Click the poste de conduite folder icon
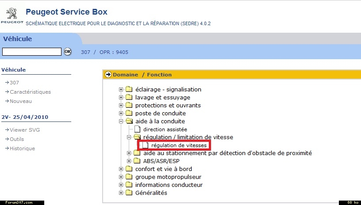This screenshot has height=205, width=361. pos(129,113)
